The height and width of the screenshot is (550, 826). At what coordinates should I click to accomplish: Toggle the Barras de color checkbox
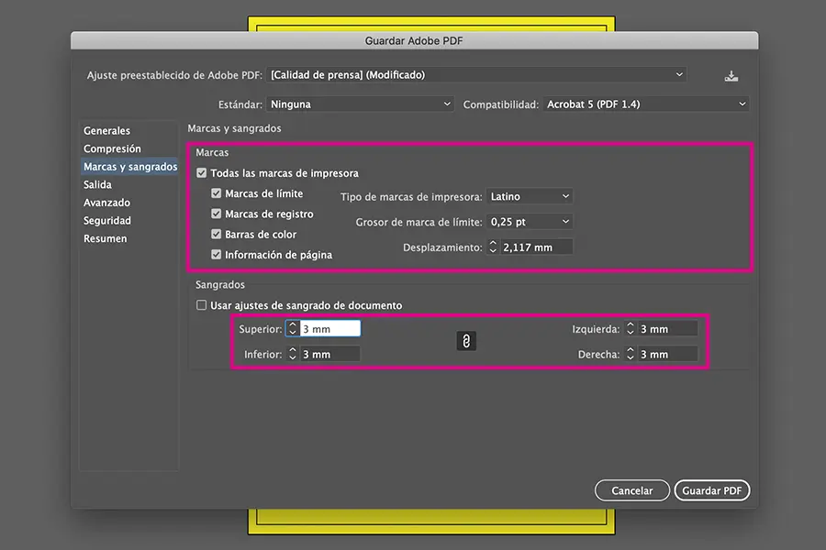[x=217, y=234]
